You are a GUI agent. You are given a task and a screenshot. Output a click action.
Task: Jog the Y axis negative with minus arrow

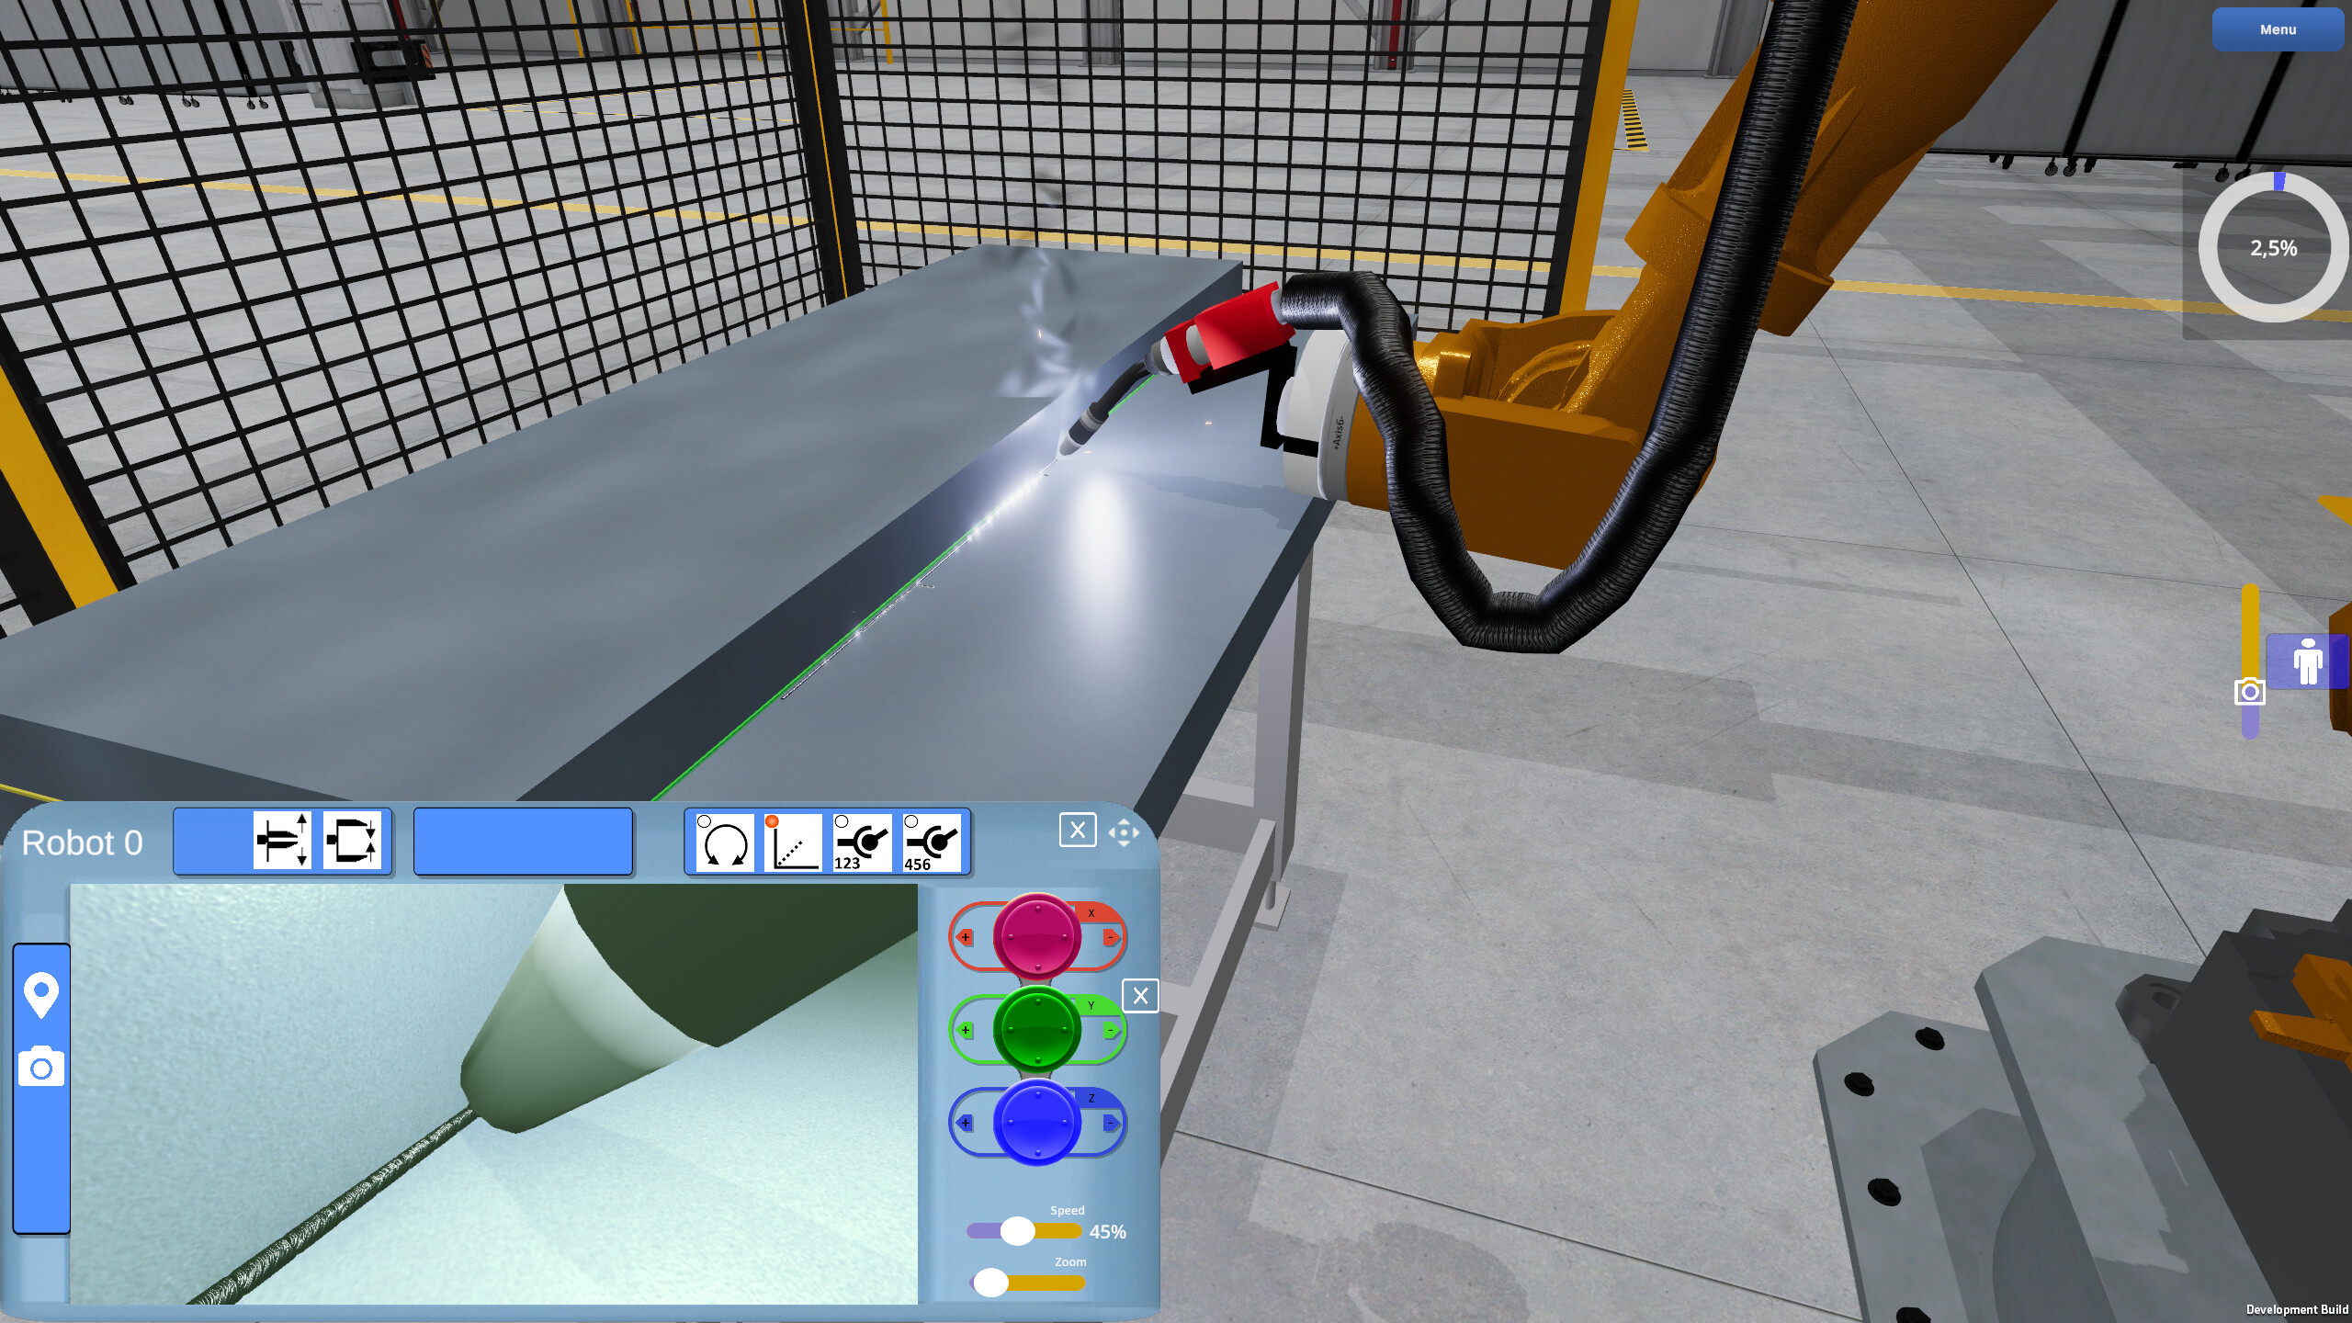pyautogui.click(x=1110, y=1030)
